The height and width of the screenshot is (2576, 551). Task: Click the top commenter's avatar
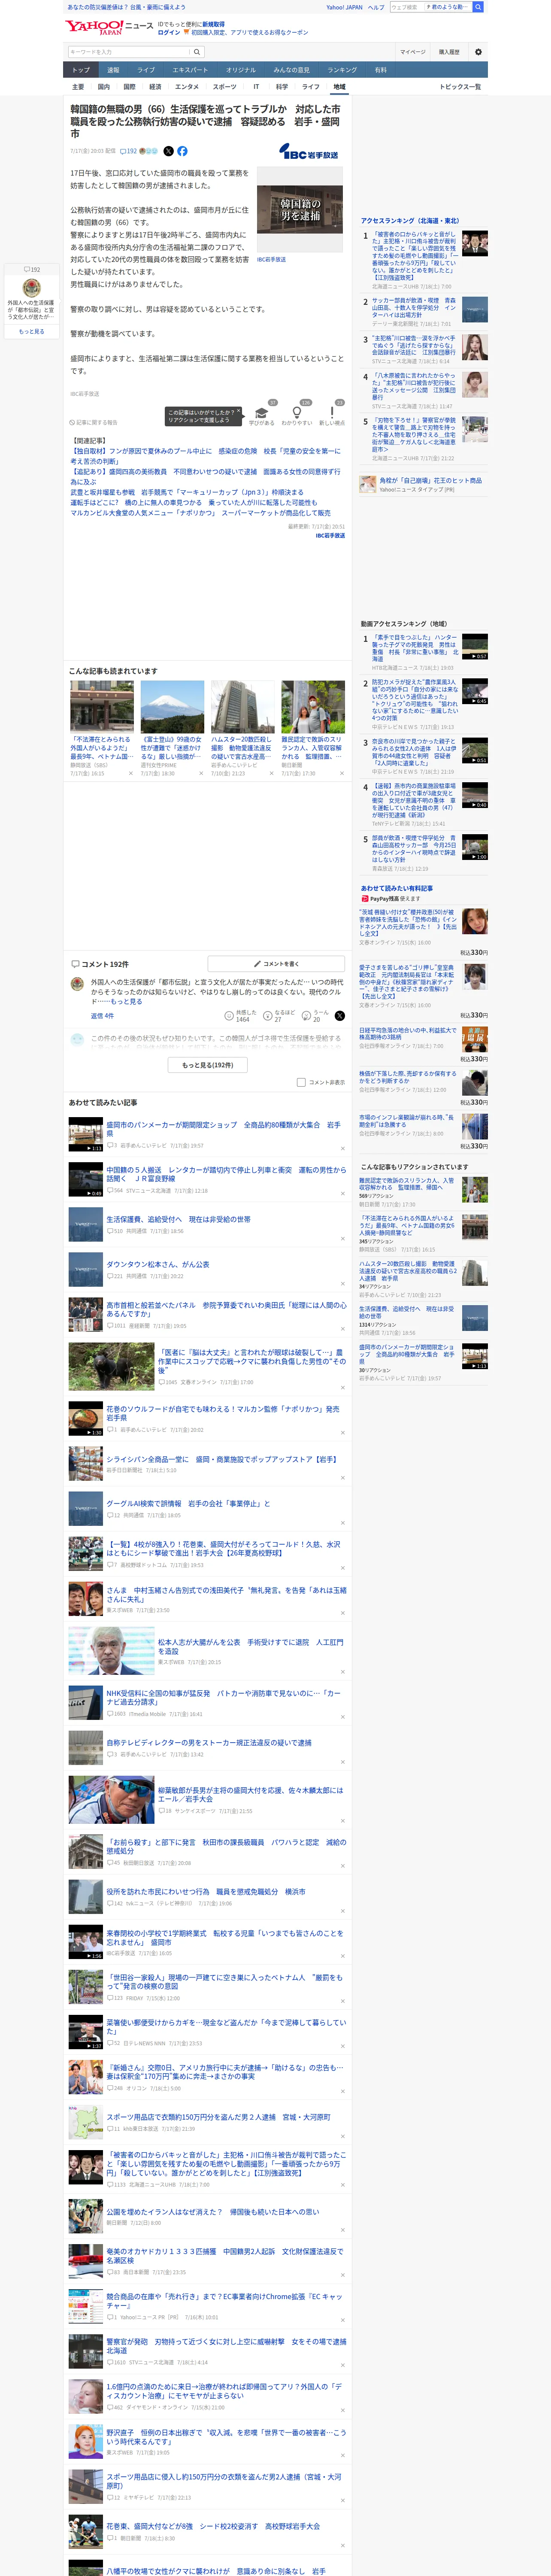pyautogui.click(x=77, y=984)
